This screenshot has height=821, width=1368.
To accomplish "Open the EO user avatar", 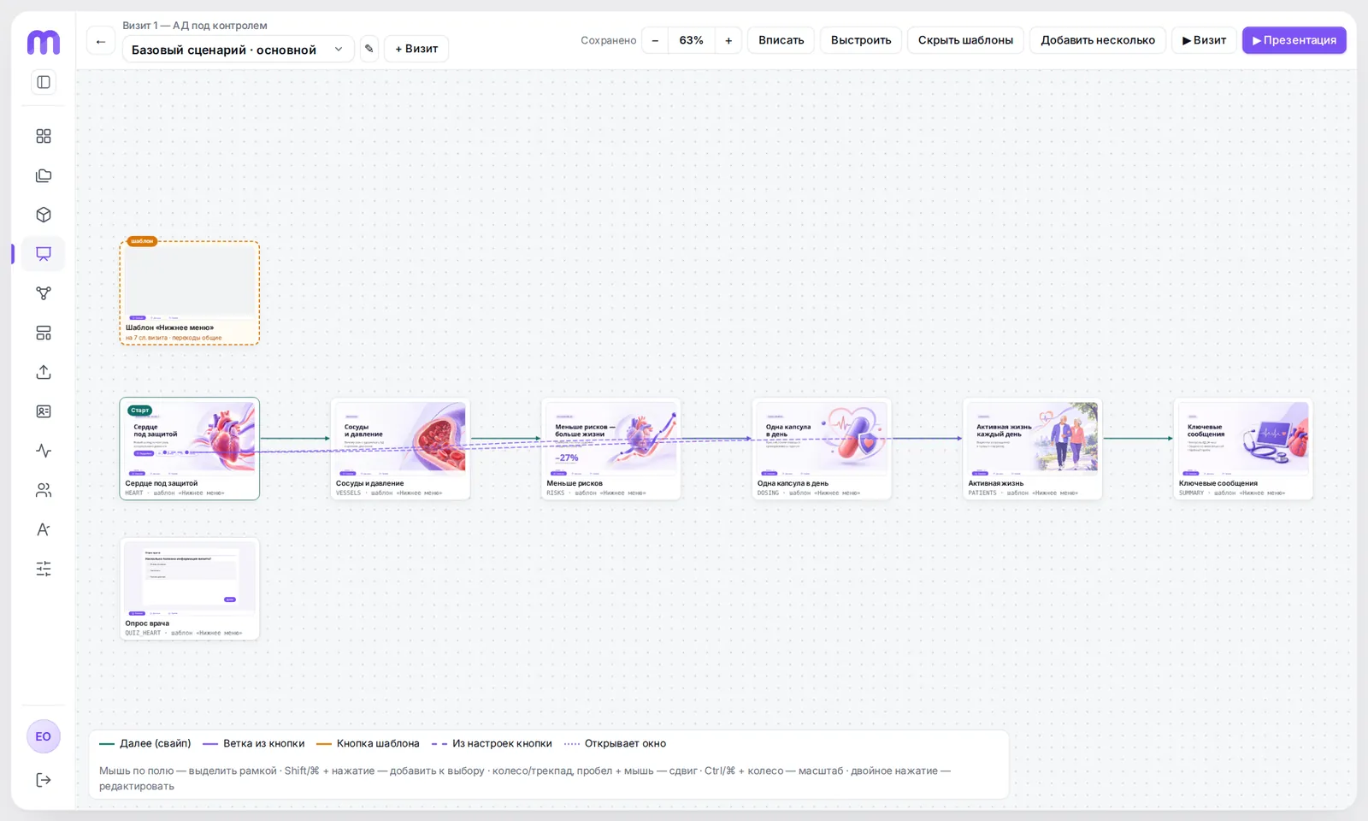I will click(44, 736).
